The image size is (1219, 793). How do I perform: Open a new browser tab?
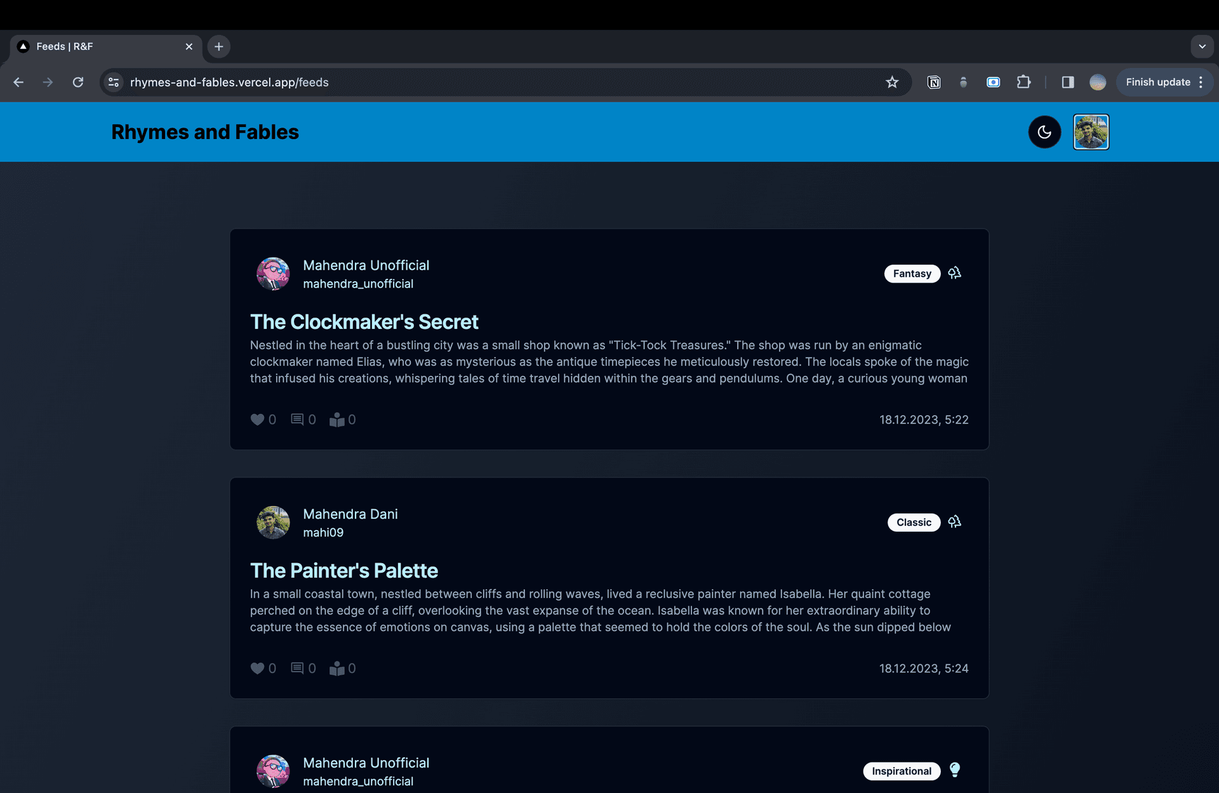[219, 46]
